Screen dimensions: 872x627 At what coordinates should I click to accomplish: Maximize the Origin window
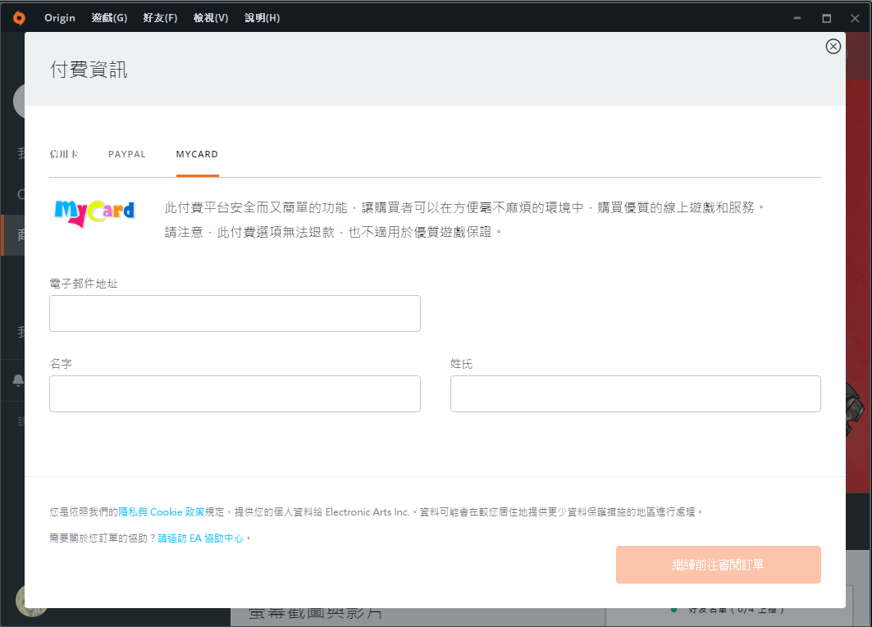coord(826,18)
